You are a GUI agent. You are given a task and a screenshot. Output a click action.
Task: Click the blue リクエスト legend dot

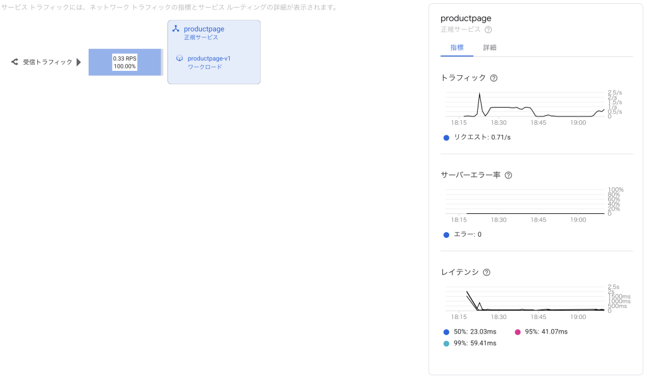click(x=446, y=137)
